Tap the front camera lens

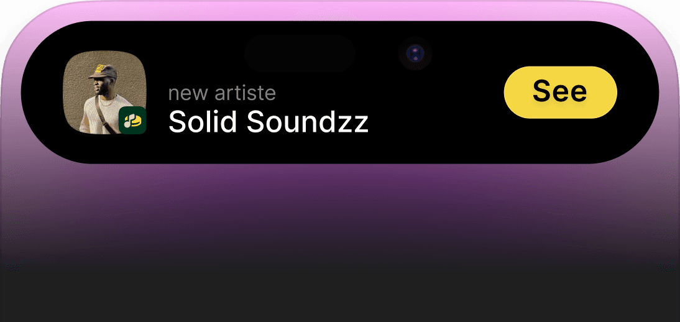pos(415,53)
